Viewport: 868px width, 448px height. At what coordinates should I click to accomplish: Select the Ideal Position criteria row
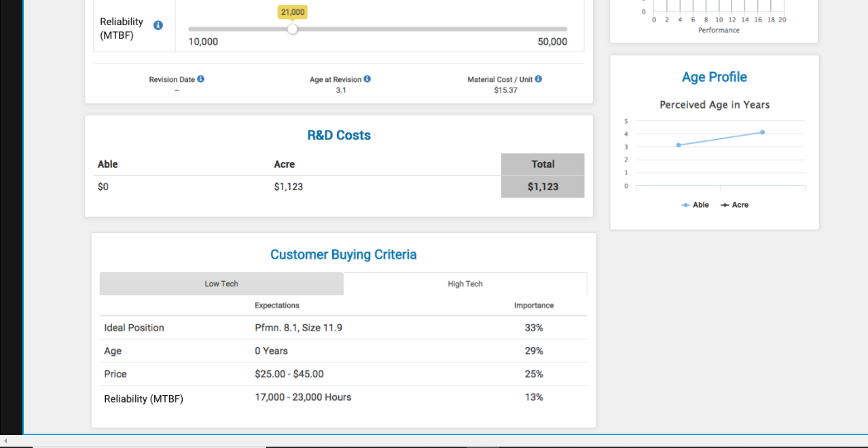(343, 328)
